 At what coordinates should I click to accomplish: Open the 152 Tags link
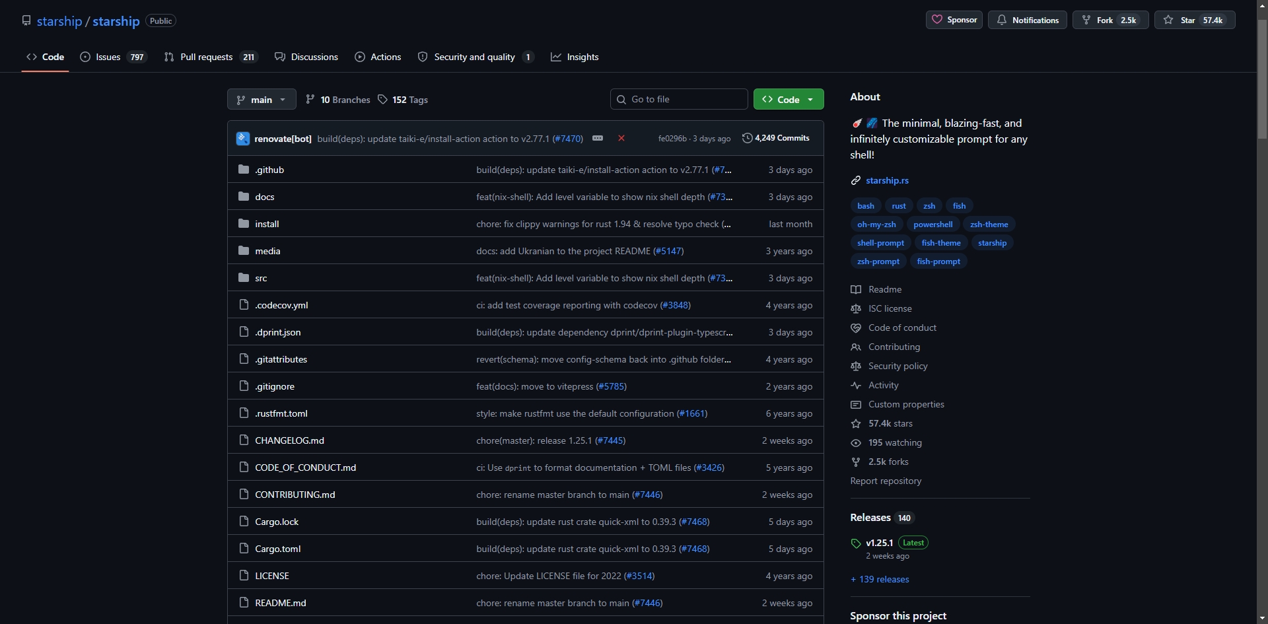coord(403,100)
